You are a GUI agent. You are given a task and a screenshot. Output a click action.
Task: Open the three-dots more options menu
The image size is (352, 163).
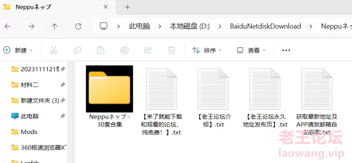tap(286, 50)
